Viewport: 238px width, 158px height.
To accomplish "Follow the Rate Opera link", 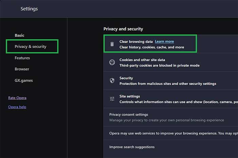I will tap(17, 98).
